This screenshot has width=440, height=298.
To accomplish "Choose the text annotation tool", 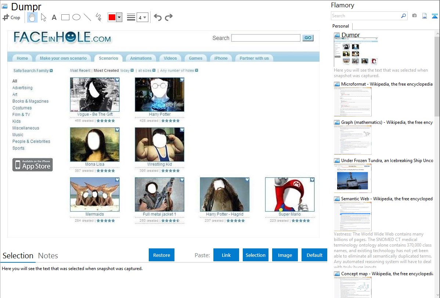I will [54, 17].
